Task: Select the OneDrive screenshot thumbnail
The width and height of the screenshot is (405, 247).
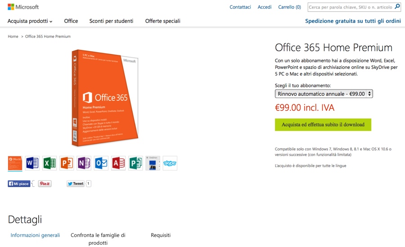Action: [153, 163]
